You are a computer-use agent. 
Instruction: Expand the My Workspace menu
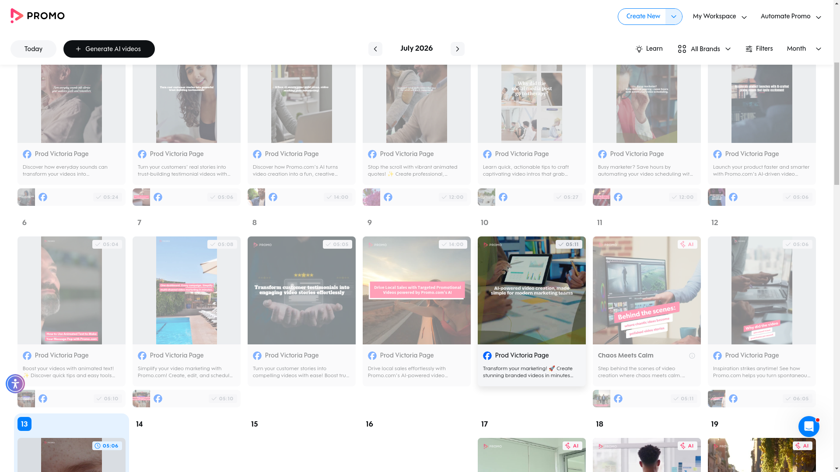click(720, 17)
